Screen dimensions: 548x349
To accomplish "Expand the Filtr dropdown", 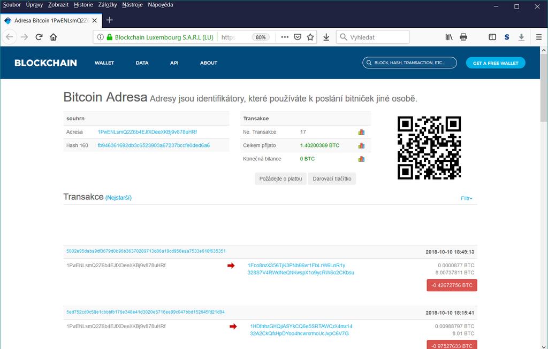I will coord(467,198).
